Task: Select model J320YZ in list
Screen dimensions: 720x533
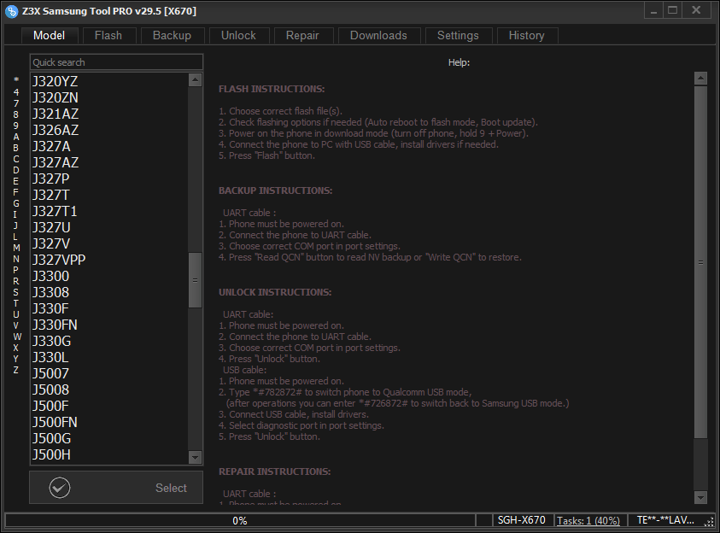Action: point(109,81)
